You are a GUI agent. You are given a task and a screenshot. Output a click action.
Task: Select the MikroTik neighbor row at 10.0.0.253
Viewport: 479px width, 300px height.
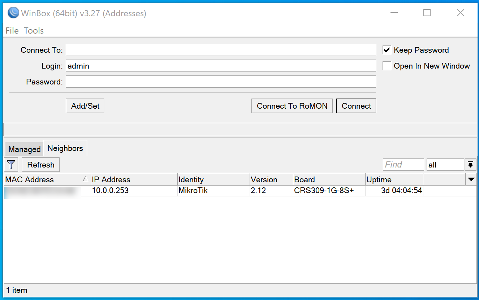(144, 190)
